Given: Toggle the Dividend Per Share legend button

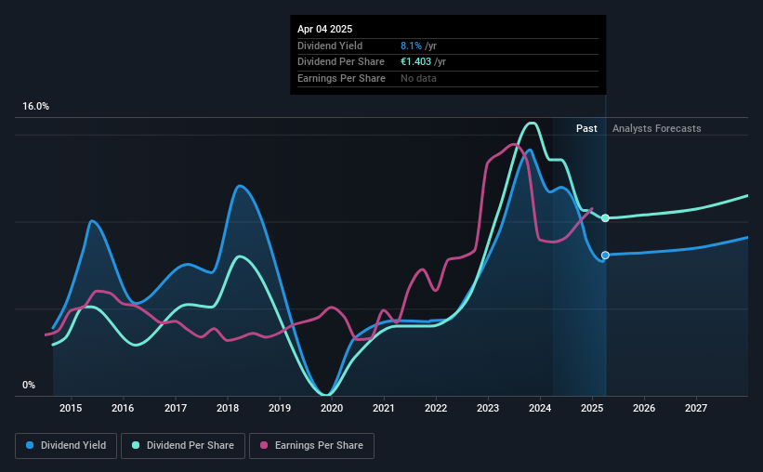Looking at the screenshot, I should [x=183, y=446].
